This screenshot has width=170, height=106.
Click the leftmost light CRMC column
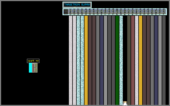click(x=71, y=60)
